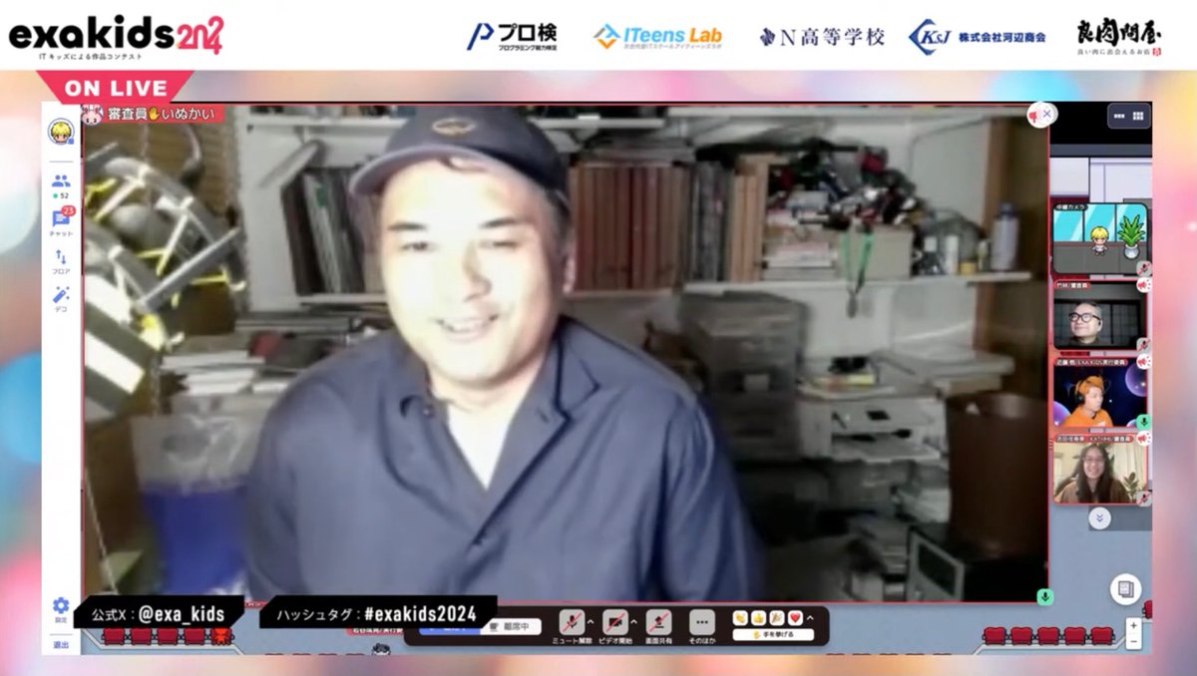Open the そのほか more options menu

702,626
